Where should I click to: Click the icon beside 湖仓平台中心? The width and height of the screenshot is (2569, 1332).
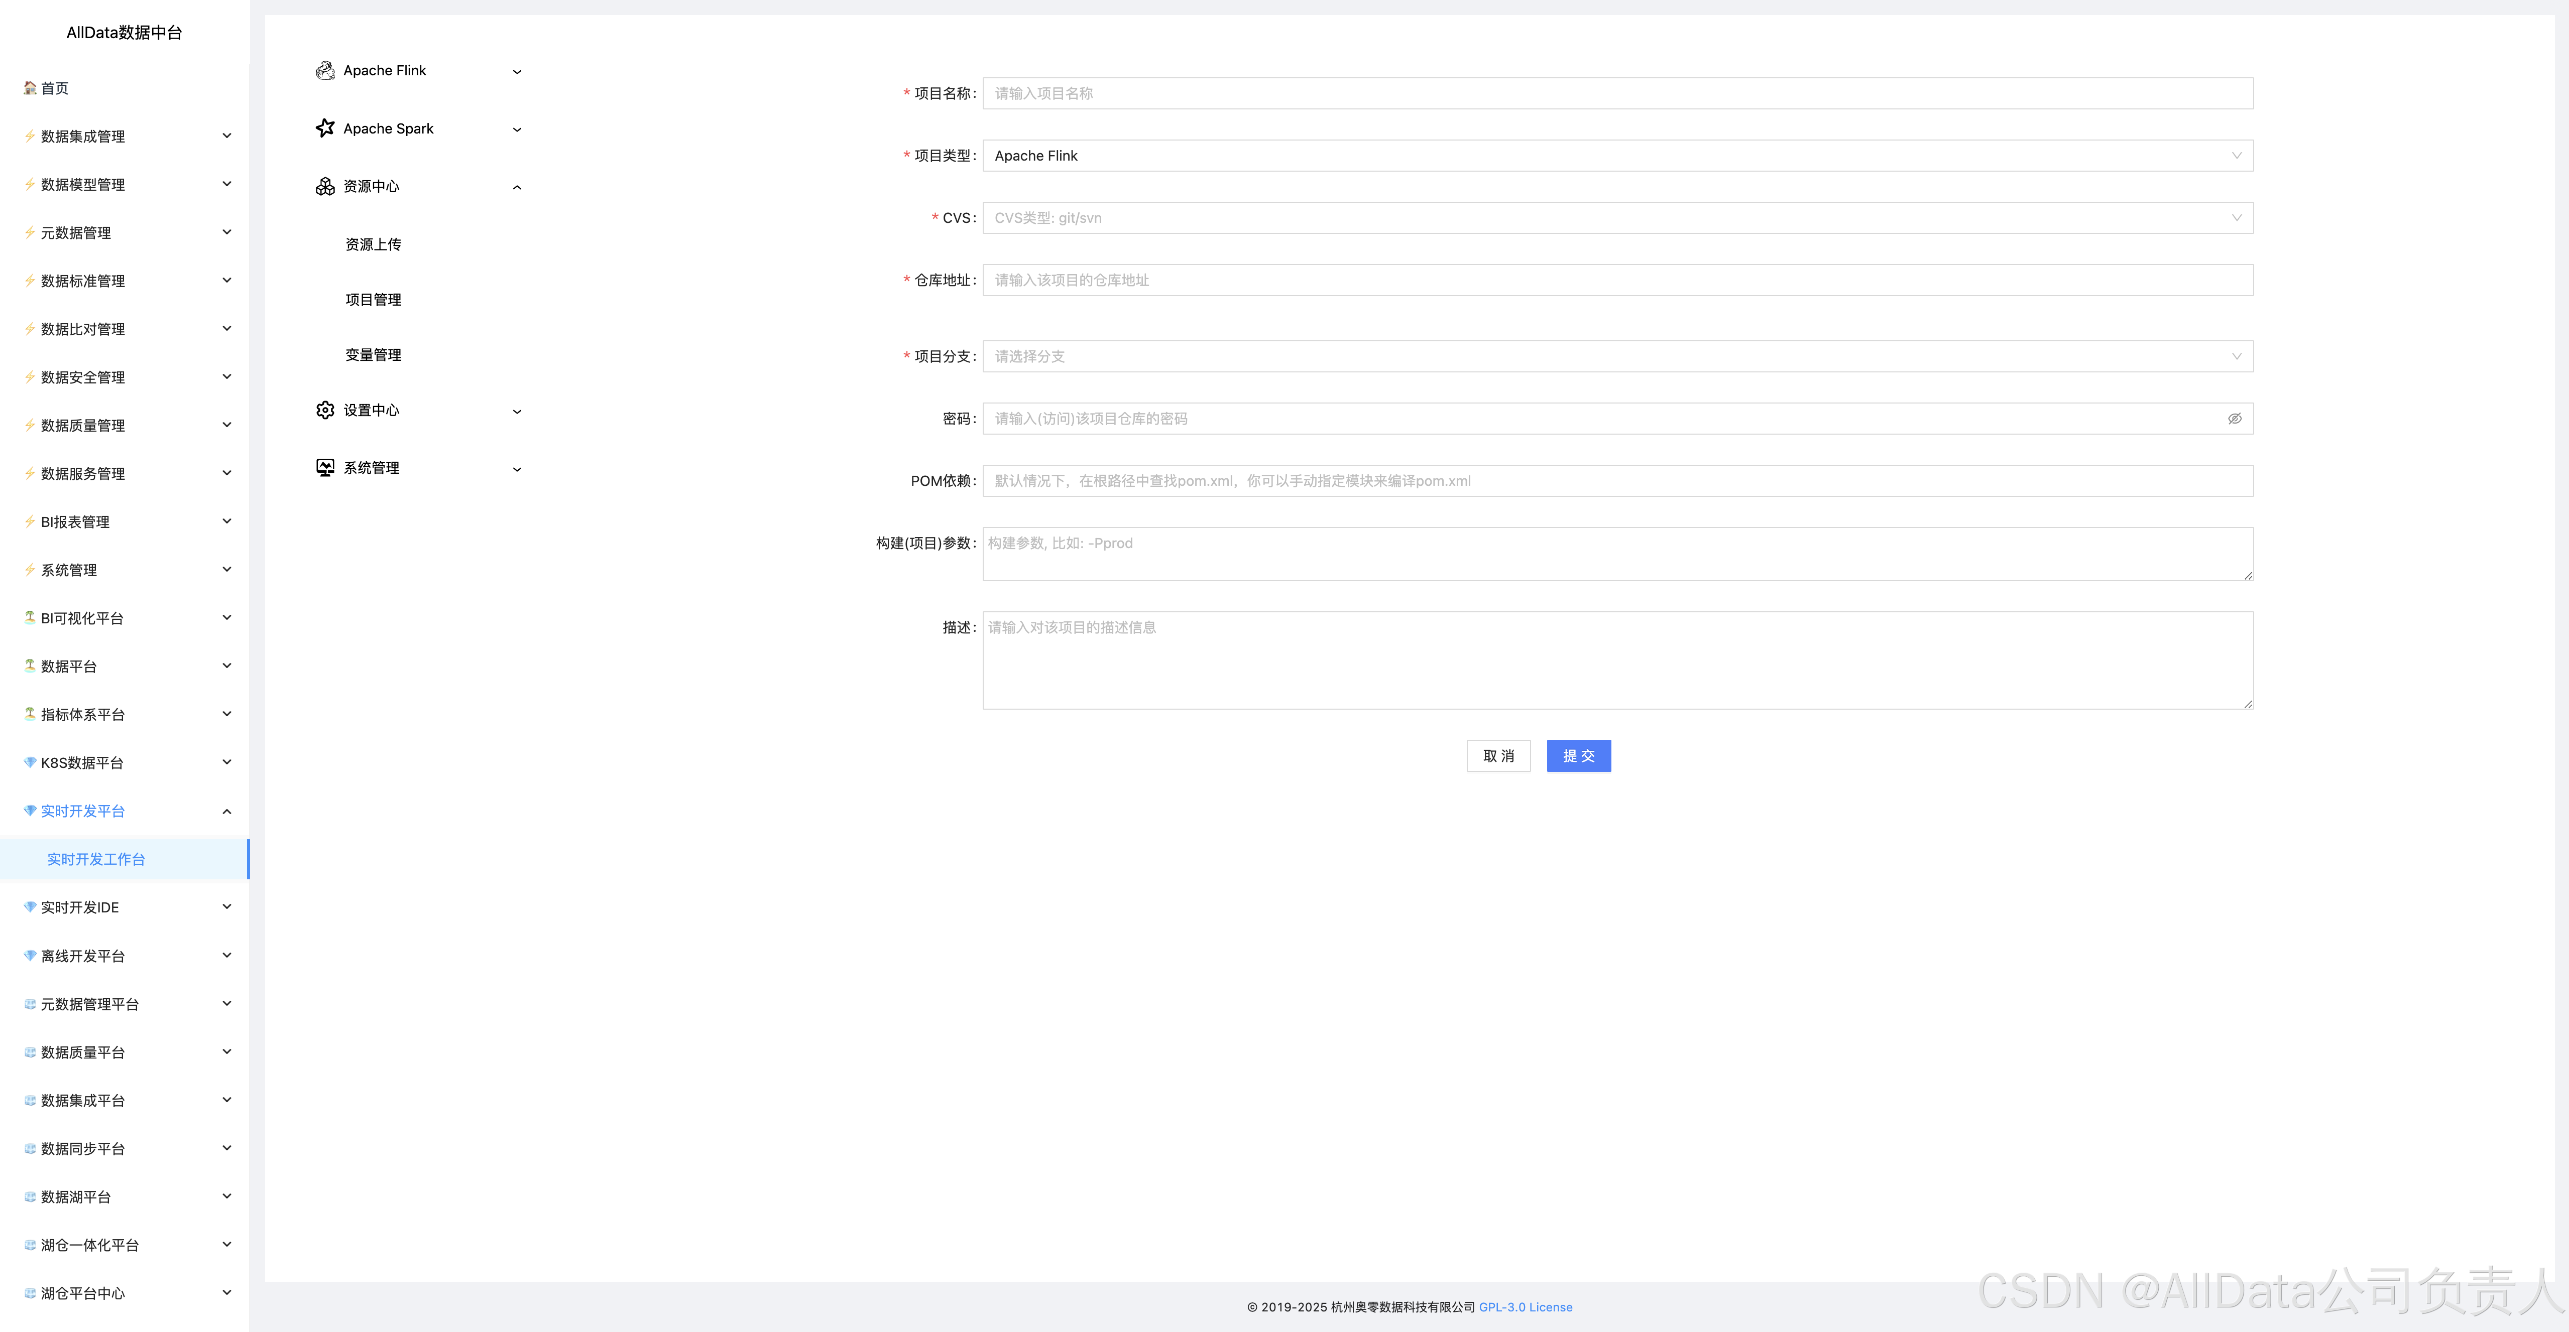[30, 1293]
